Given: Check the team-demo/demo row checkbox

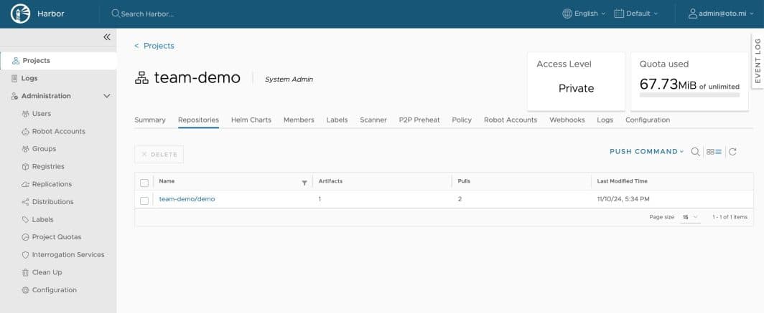Looking at the screenshot, I should click(144, 200).
